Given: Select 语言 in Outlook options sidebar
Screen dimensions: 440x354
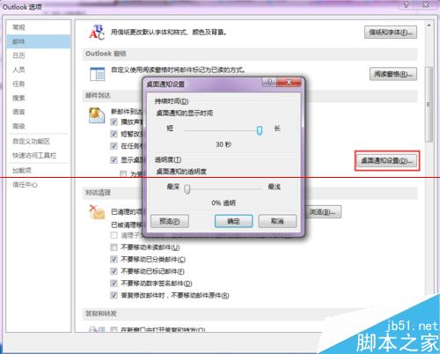Looking at the screenshot, I should coord(39,112).
